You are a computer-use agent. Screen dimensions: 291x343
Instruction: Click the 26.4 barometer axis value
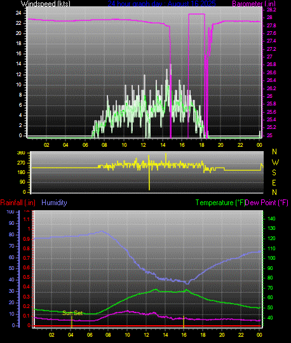[x=271, y=80]
